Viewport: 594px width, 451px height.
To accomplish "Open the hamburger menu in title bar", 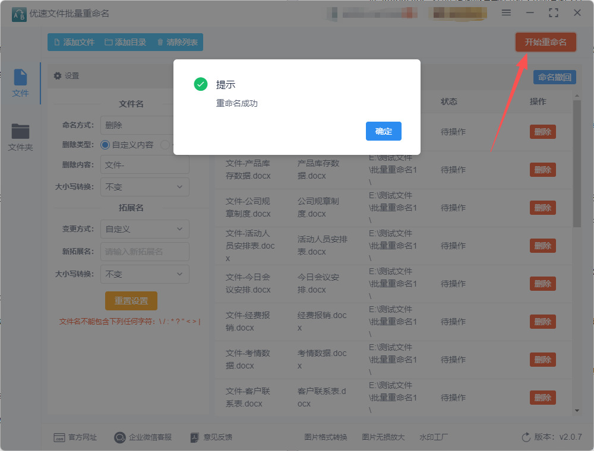I will pos(506,13).
